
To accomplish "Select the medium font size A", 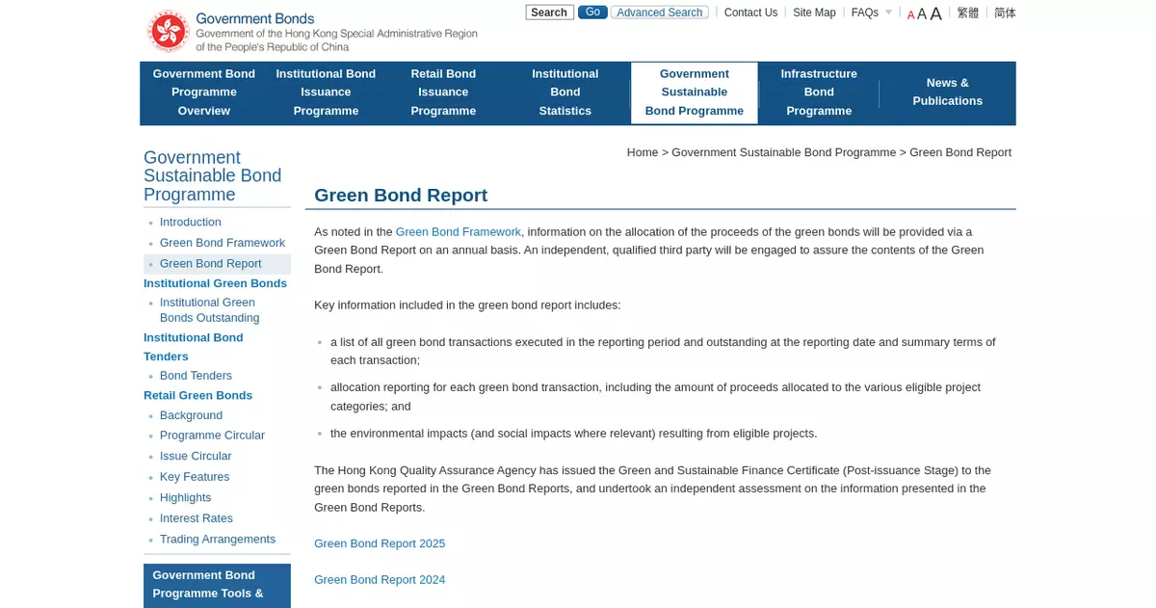I will 922,13.
